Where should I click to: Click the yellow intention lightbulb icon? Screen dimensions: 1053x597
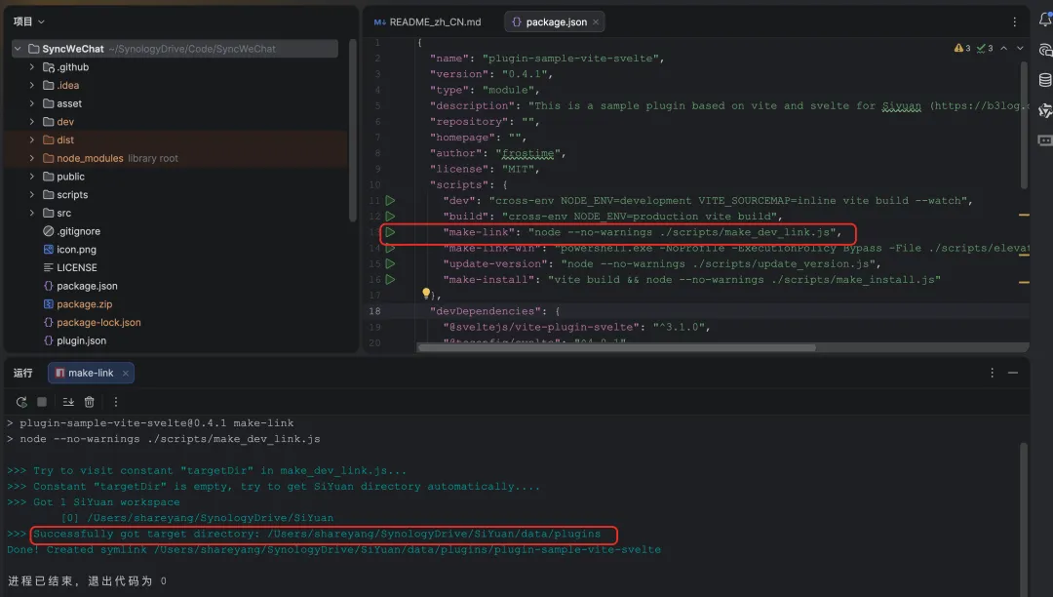[x=426, y=293]
